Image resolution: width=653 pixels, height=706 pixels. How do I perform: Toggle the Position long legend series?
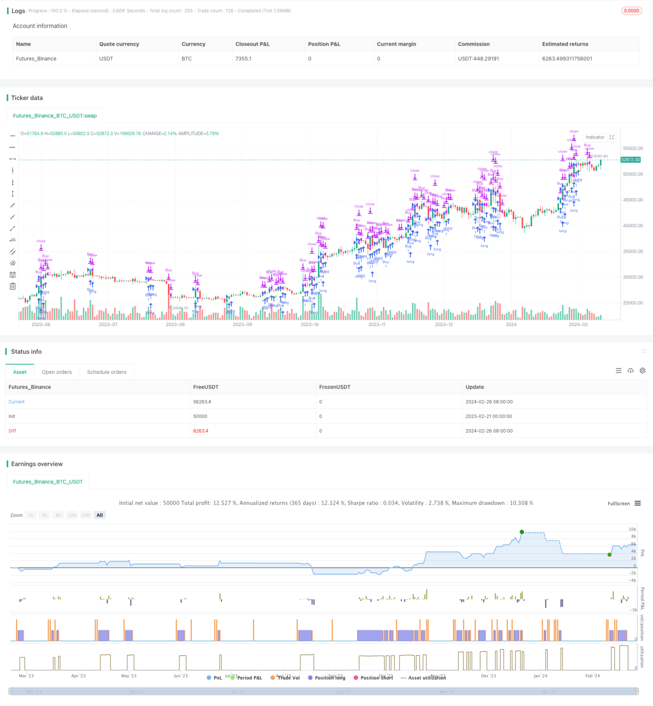(x=326, y=678)
